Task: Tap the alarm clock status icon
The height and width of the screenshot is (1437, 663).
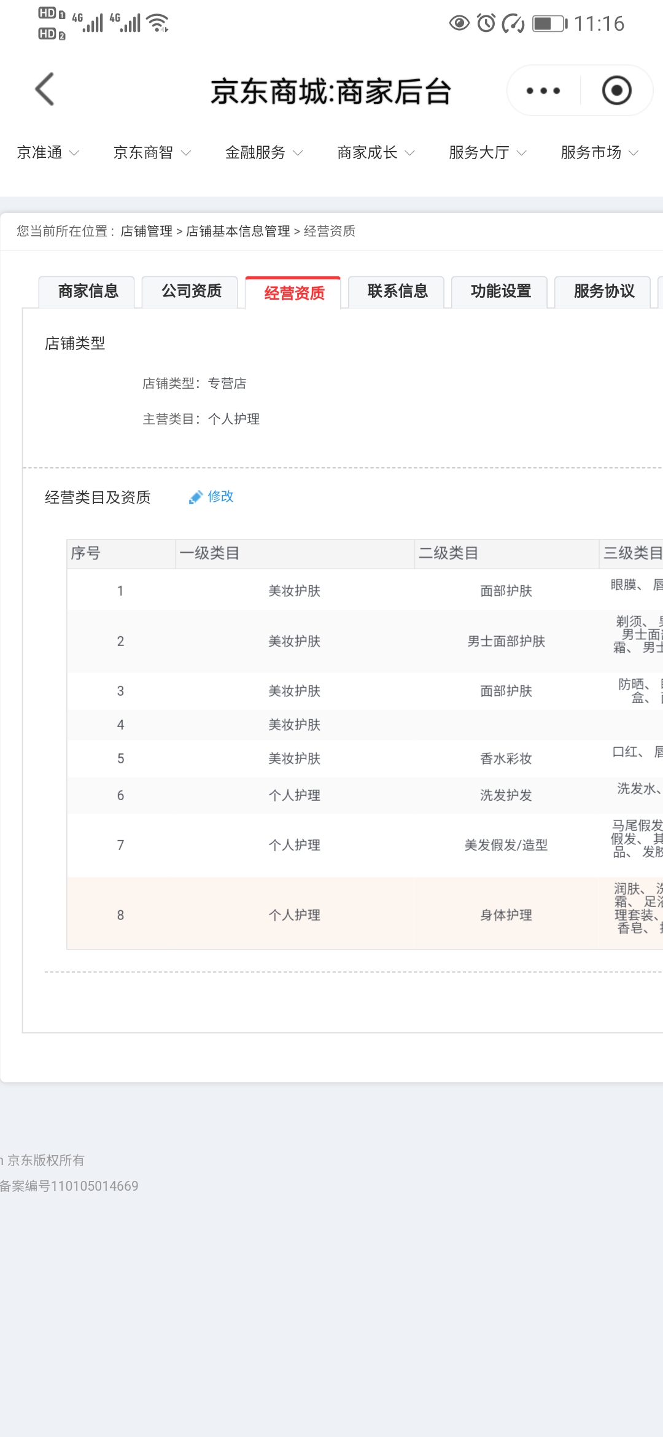Action: point(486,23)
